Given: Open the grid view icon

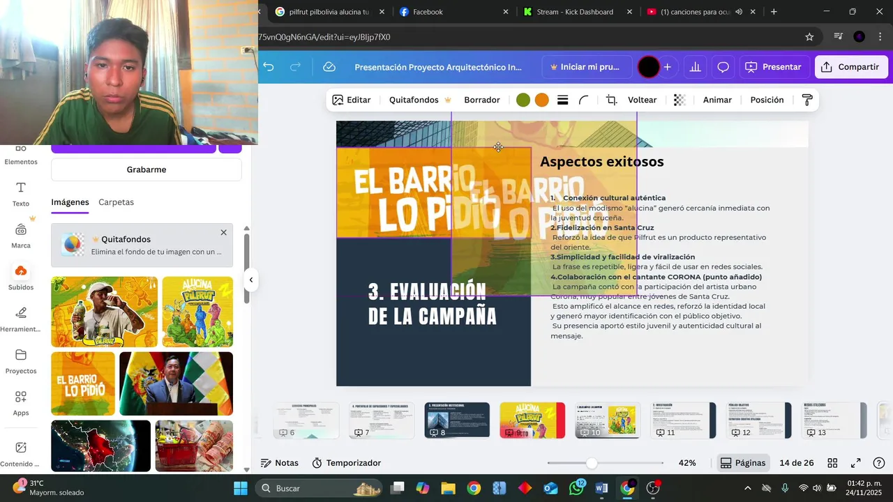Looking at the screenshot, I should [x=832, y=463].
